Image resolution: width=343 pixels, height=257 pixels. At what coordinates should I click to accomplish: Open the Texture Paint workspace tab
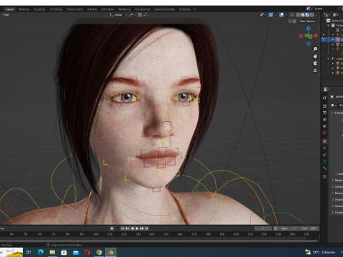[x=74, y=9]
